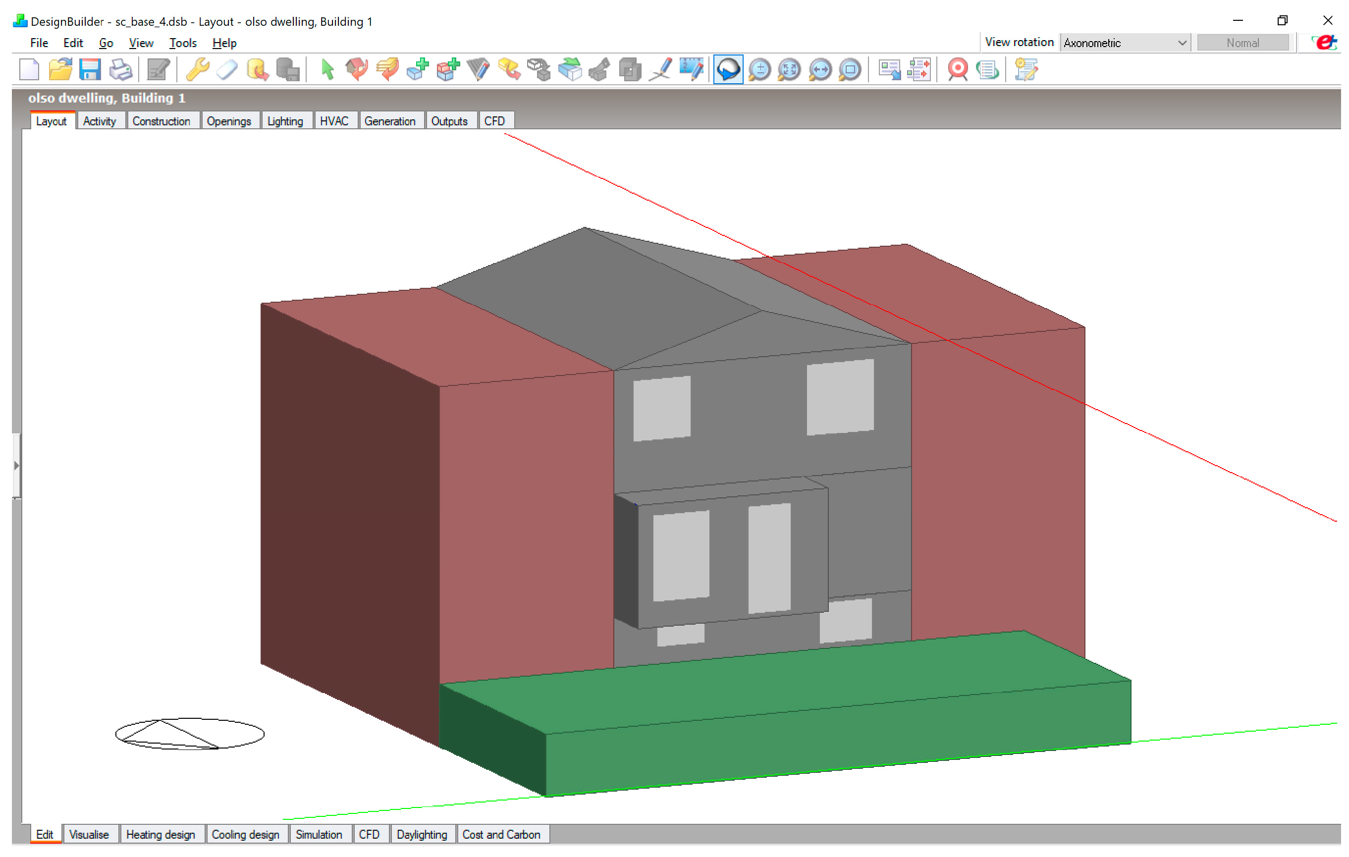
Task: Click the open folder toolbar icon
Action: [60, 69]
